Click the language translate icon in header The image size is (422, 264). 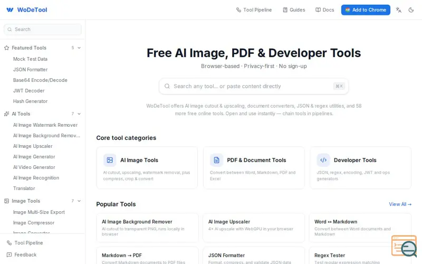pos(399,10)
